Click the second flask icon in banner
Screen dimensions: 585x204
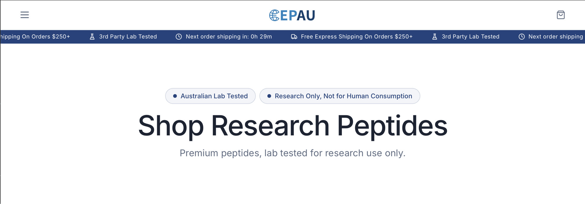pos(435,37)
